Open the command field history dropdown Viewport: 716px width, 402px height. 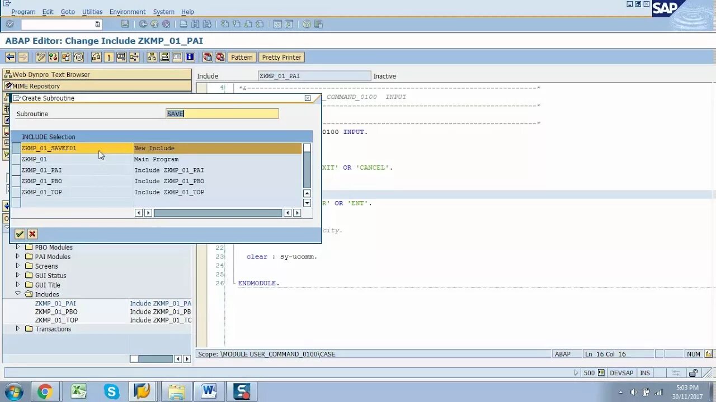98,24
